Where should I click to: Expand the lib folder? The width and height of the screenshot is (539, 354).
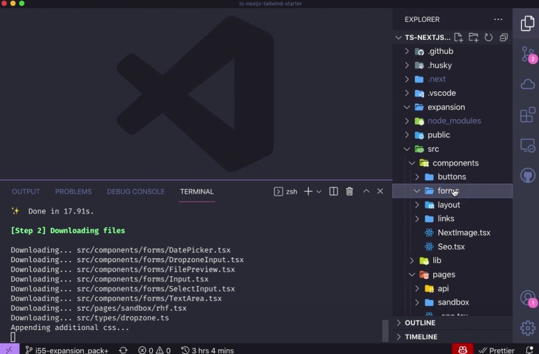[453, 260]
